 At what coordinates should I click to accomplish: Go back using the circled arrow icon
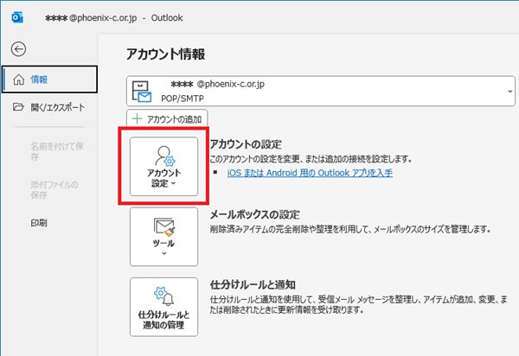pyautogui.click(x=18, y=50)
